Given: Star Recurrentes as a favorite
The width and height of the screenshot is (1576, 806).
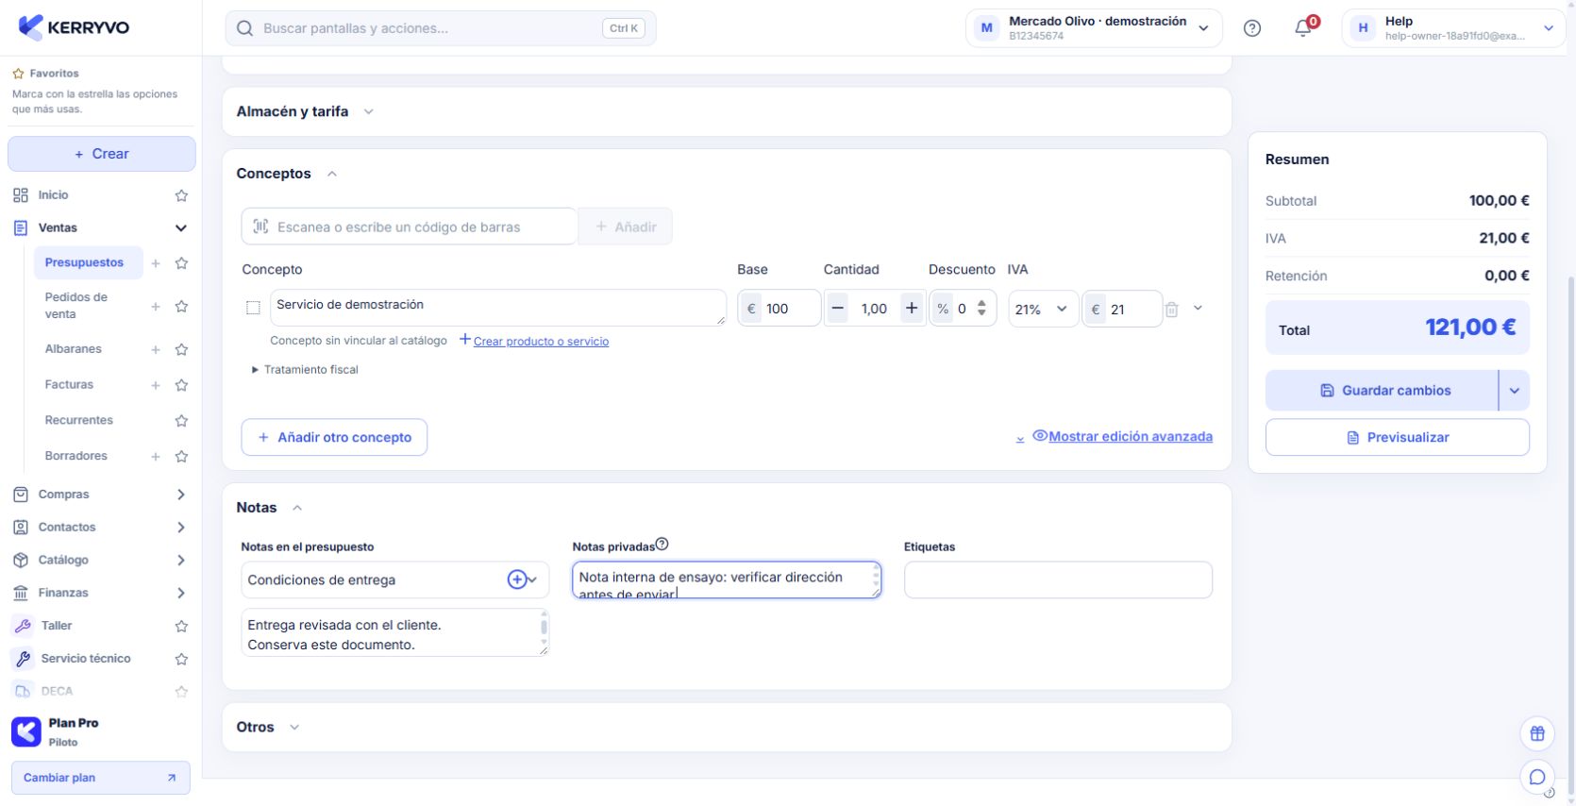Looking at the screenshot, I should coord(181,421).
